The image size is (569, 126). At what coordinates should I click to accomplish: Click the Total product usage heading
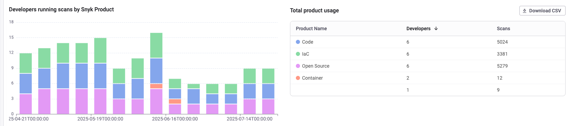tap(314, 10)
